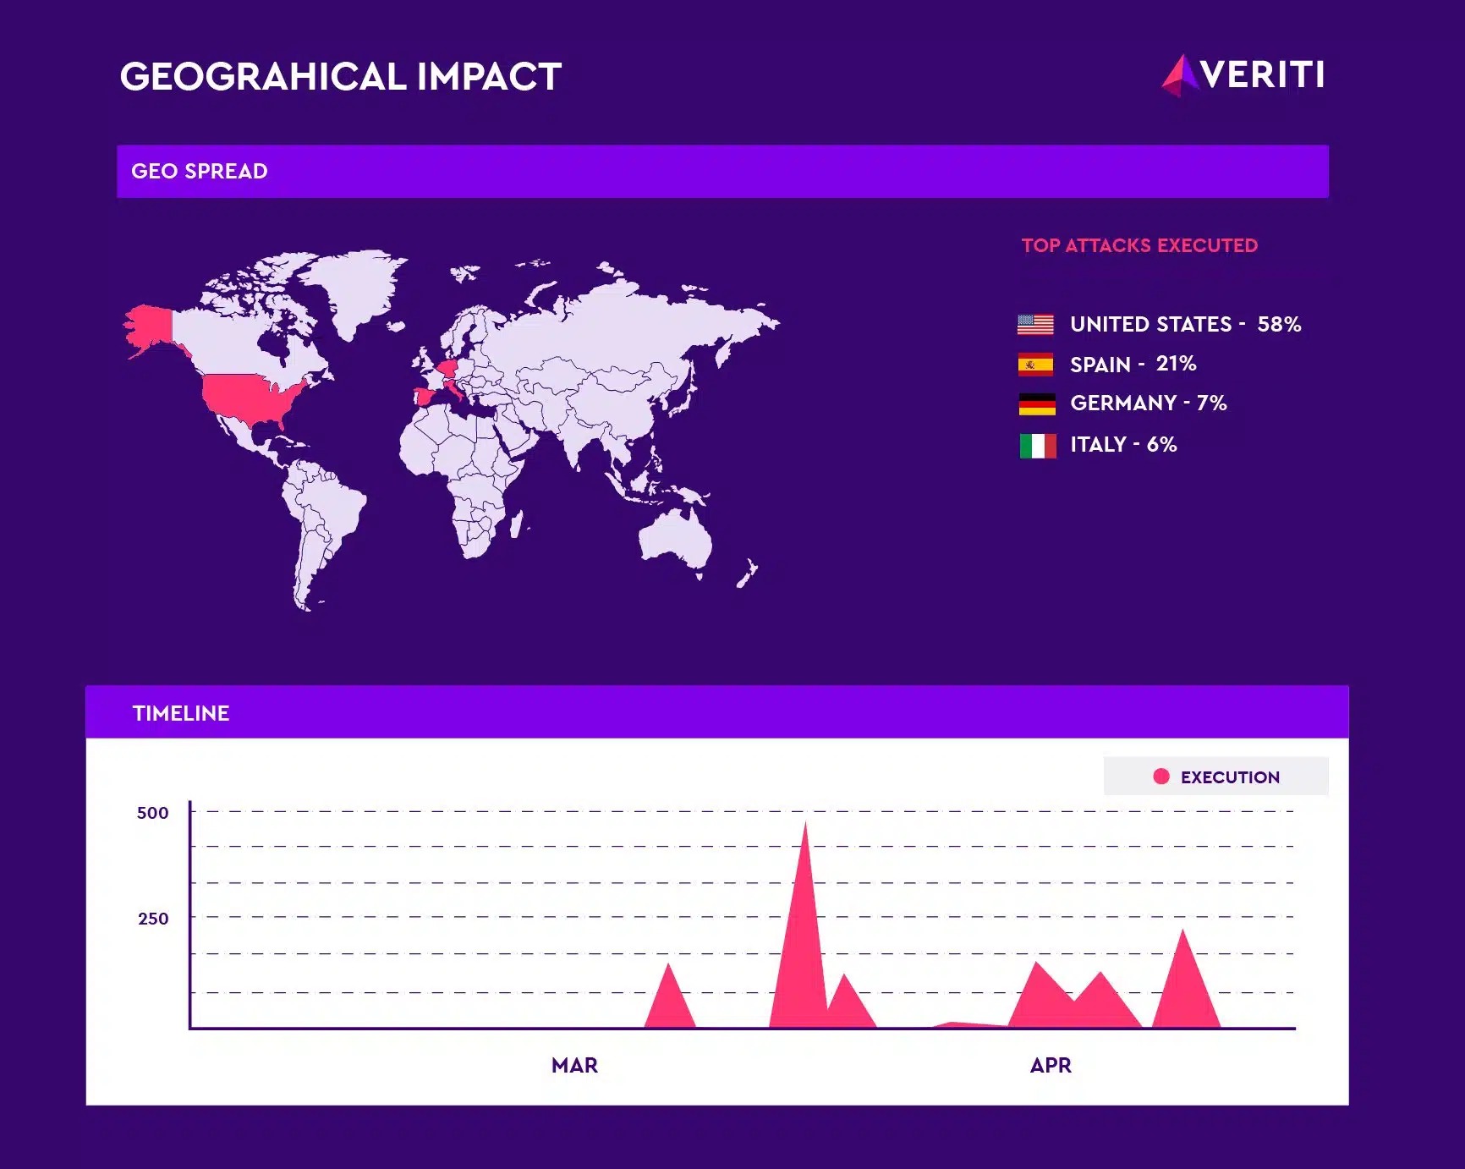Click the United States - 58% label

[x=1184, y=325]
